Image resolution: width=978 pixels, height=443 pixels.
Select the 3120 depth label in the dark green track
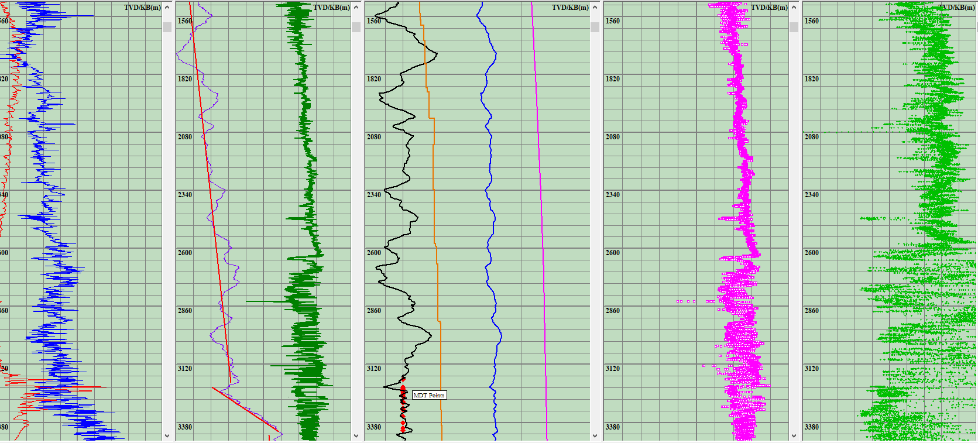(x=185, y=369)
